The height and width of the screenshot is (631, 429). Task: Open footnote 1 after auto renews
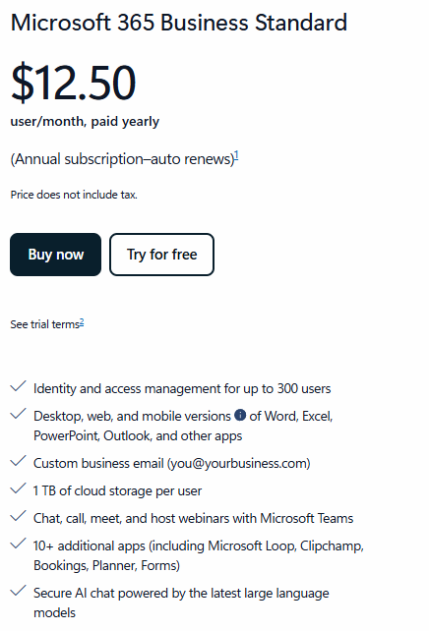236,155
